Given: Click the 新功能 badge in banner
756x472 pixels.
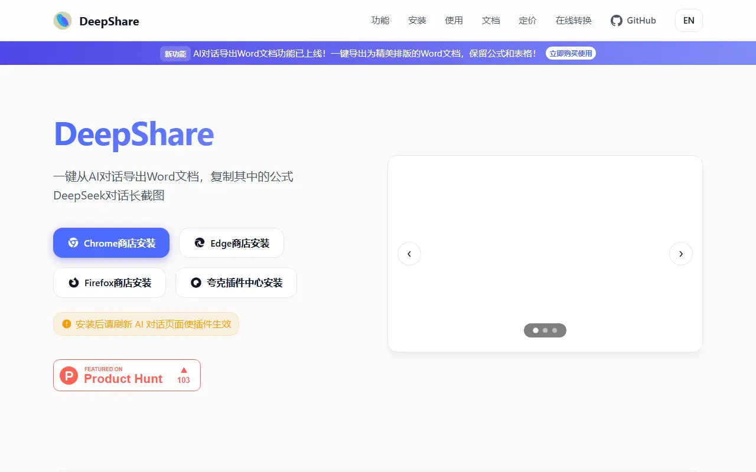Looking at the screenshot, I should pos(175,54).
